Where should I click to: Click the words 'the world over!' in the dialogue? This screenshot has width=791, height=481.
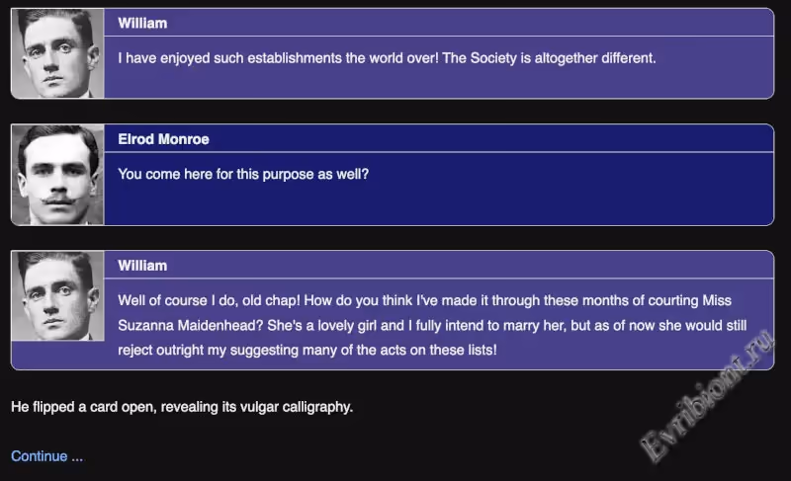[393, 58]
